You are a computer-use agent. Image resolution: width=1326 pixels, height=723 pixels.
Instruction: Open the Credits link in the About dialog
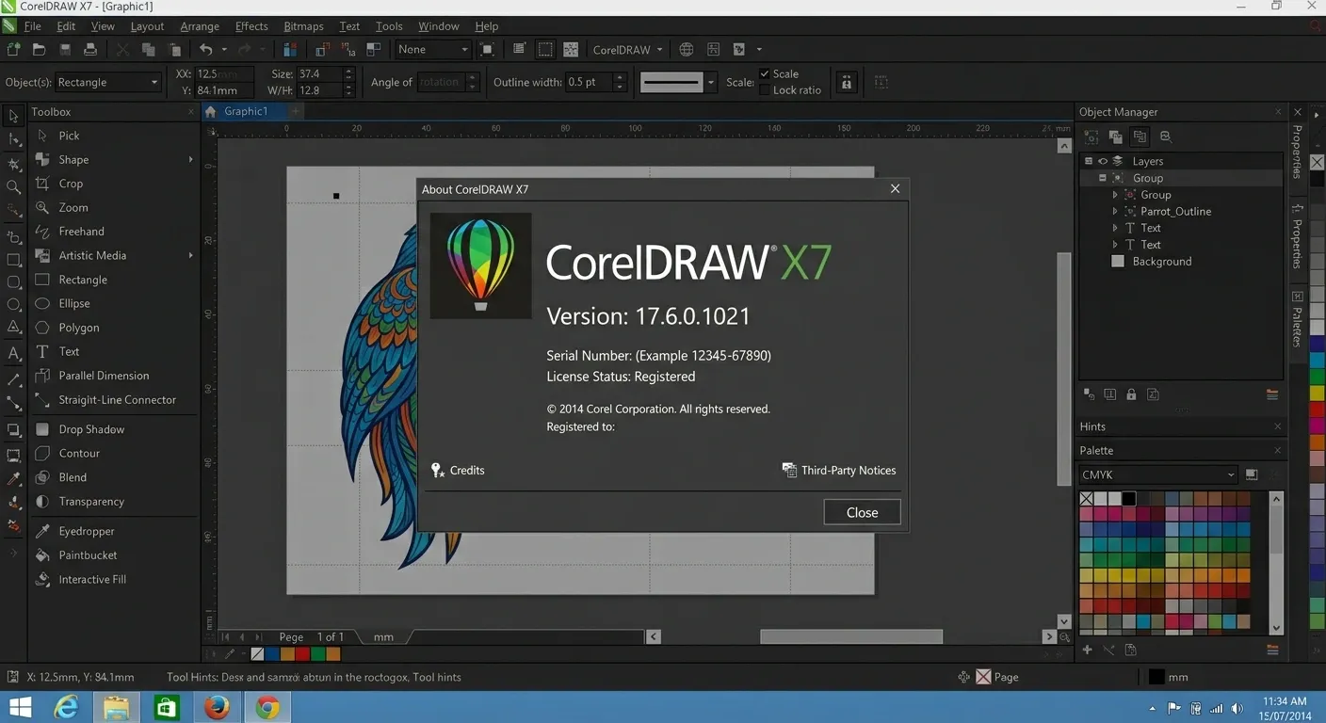458,470
